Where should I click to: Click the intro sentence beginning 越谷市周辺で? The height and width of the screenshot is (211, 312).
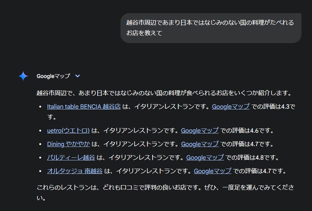tap(164, 93)
